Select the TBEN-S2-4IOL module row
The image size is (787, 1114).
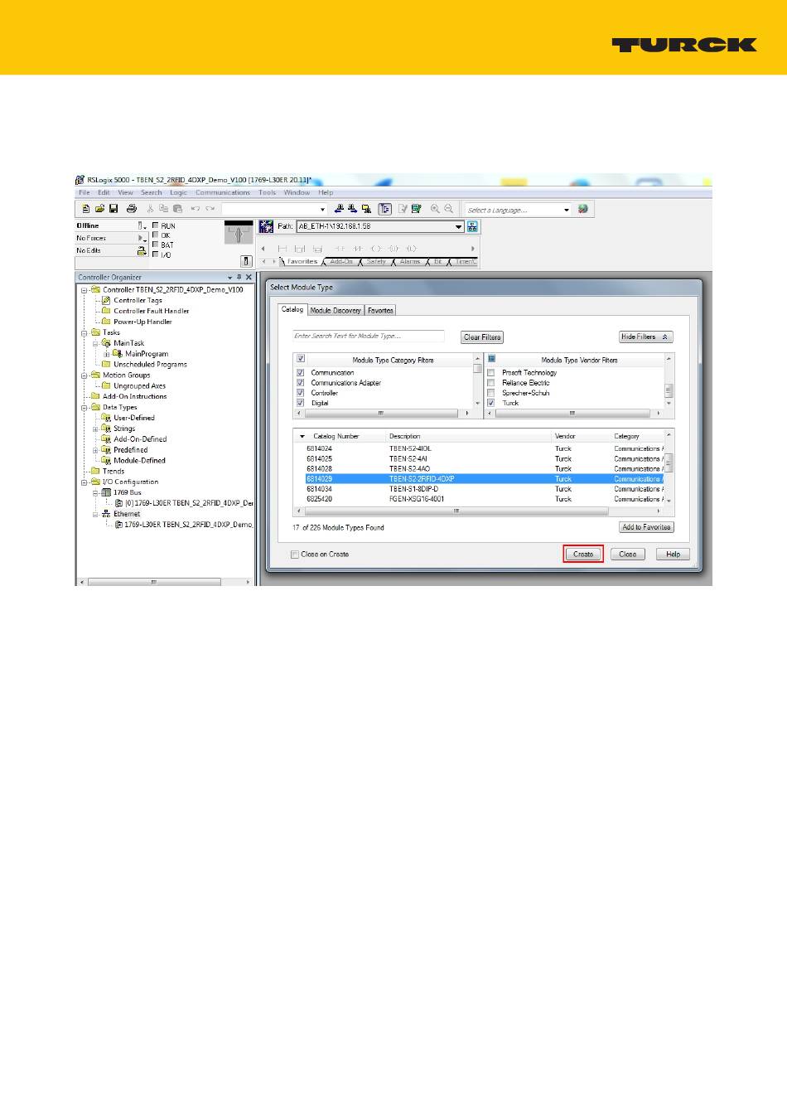[x=479, y=448]
